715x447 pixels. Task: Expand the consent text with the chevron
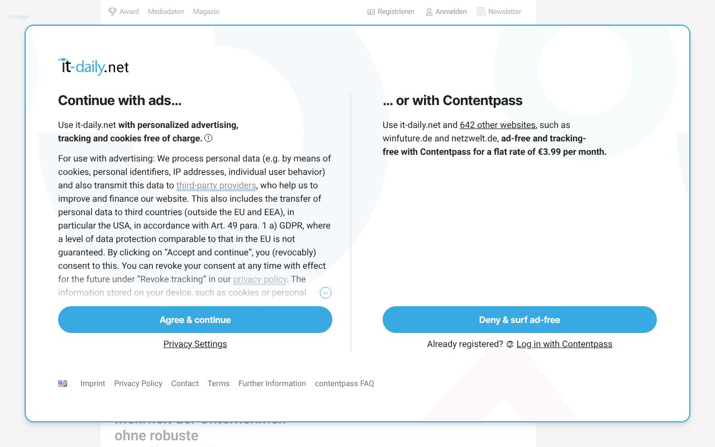click(326, 293)
